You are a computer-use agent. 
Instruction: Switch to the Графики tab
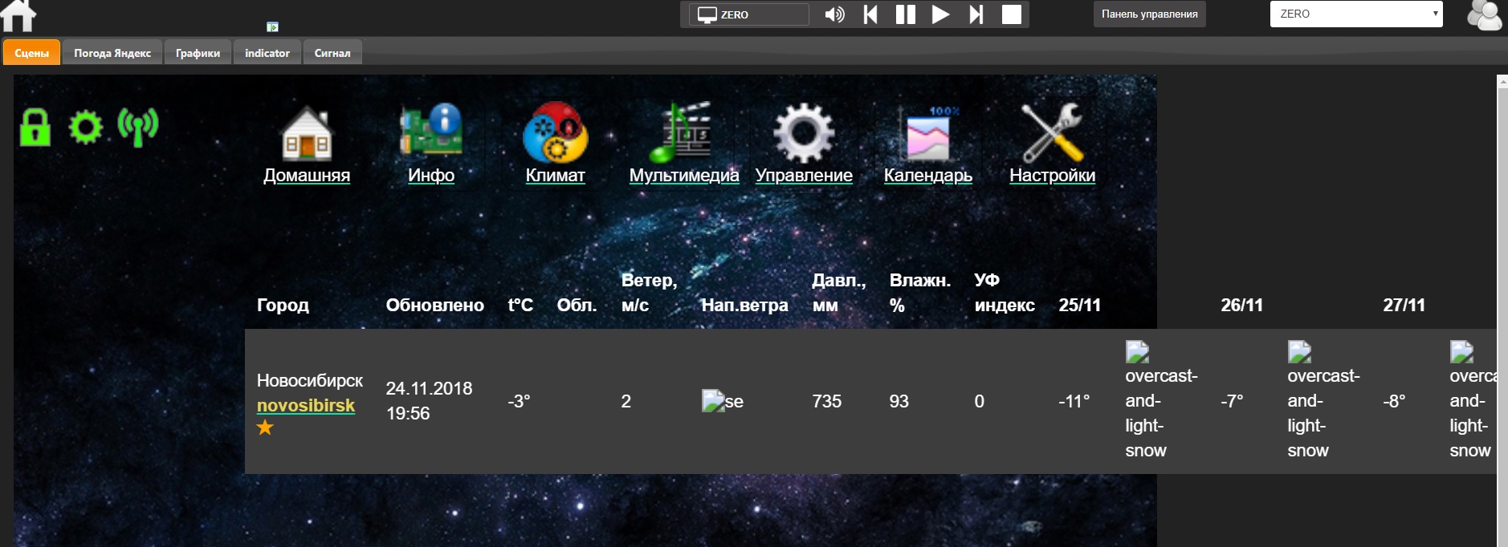point(198,53)
